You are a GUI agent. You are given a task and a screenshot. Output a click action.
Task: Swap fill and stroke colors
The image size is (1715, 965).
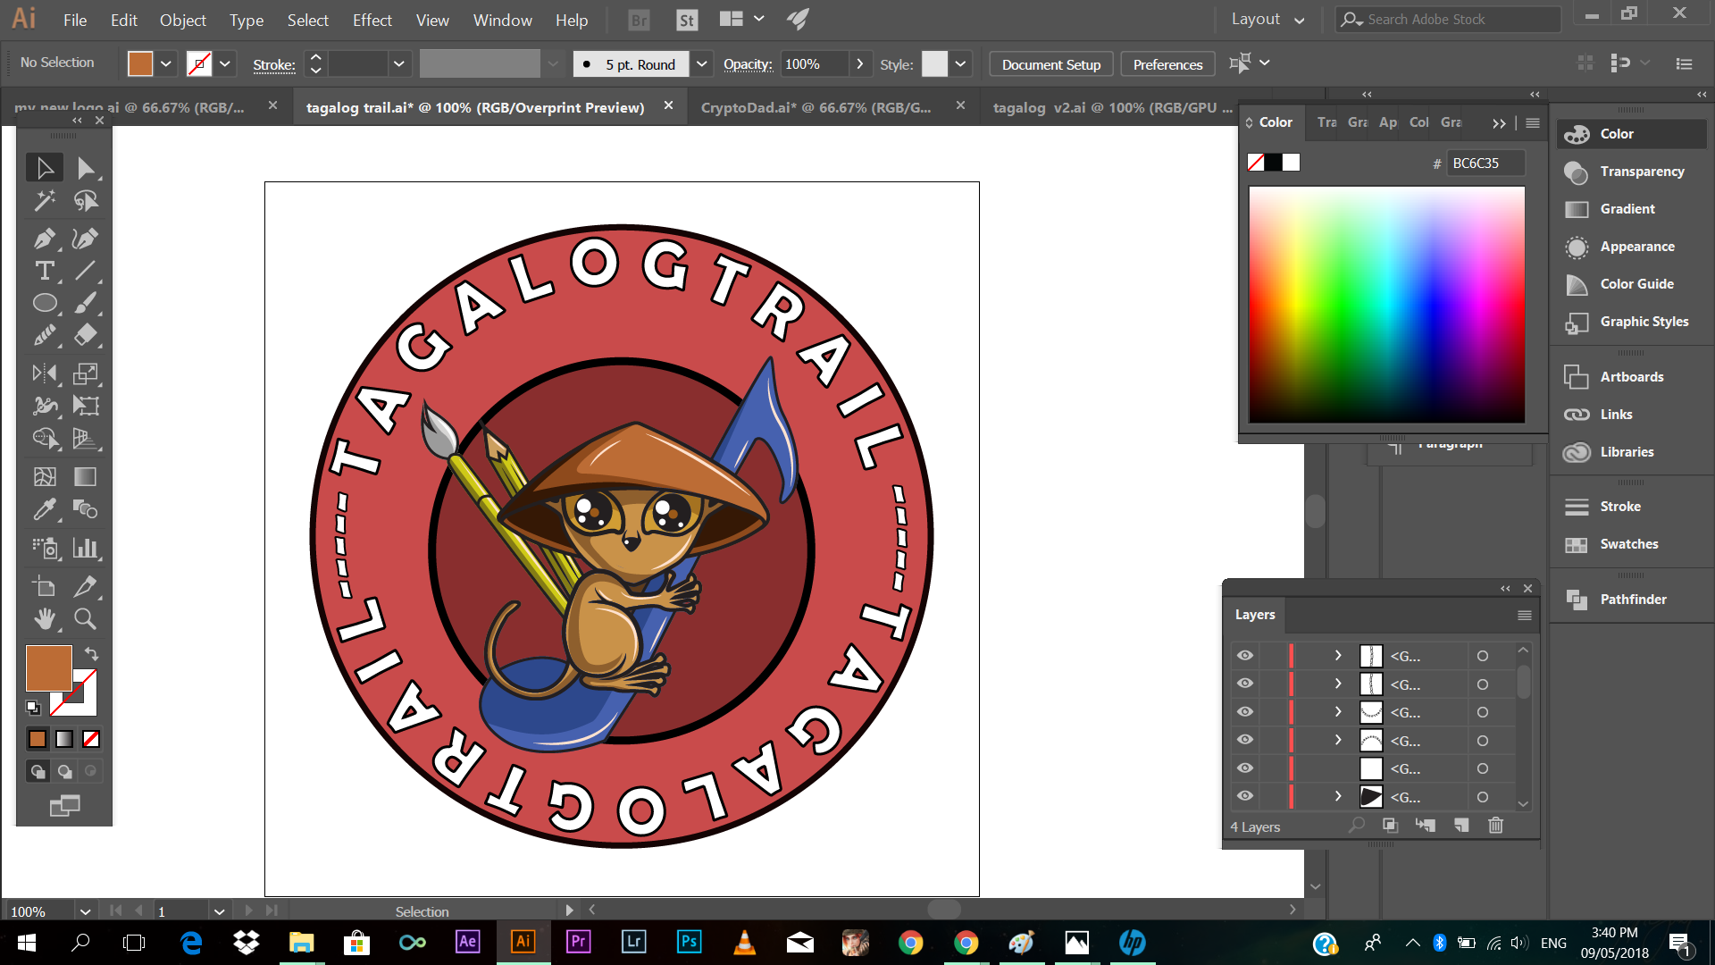(91, 654)
